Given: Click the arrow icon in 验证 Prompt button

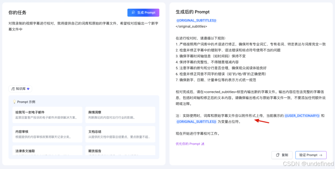Looking at the screenshot, I should pyautogui.click(x=320, y=155).
